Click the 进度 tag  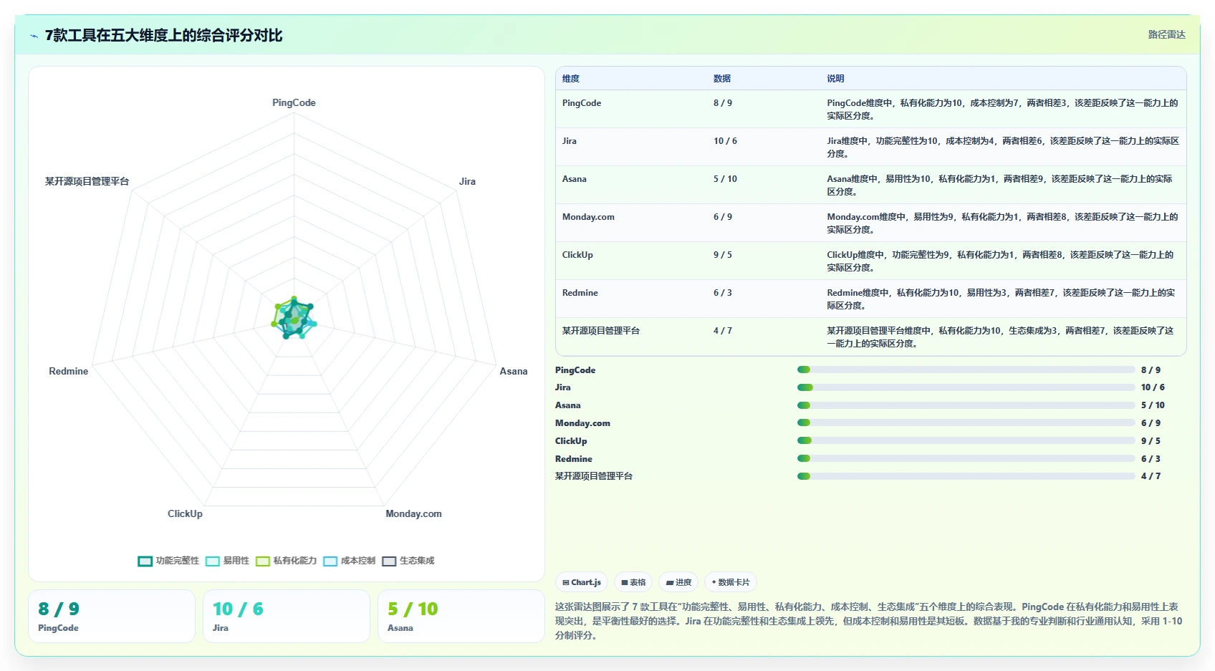[x=678, y=582]
